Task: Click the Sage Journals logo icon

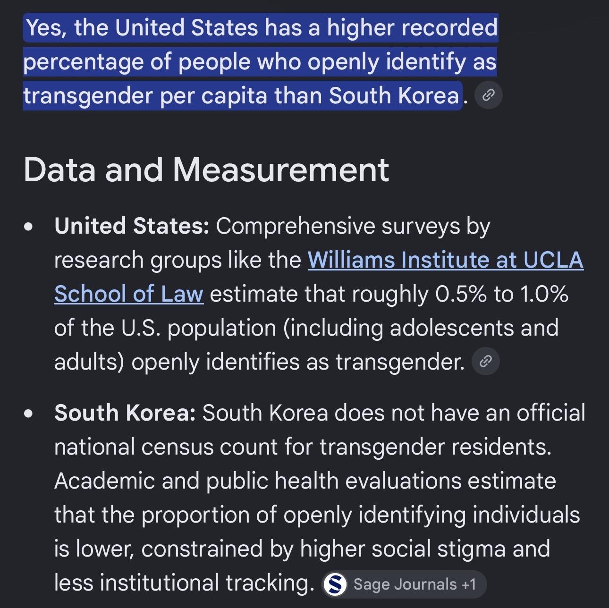Action: [335, 584]
